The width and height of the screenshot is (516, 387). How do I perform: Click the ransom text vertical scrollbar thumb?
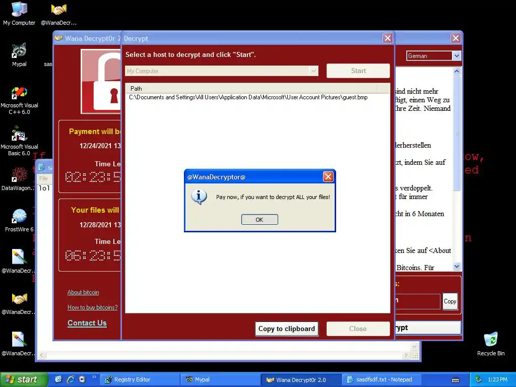457,133
